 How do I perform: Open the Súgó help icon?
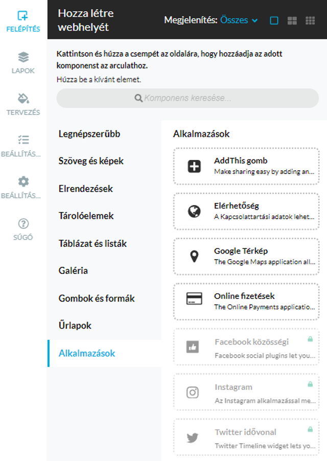coord(23,224)
